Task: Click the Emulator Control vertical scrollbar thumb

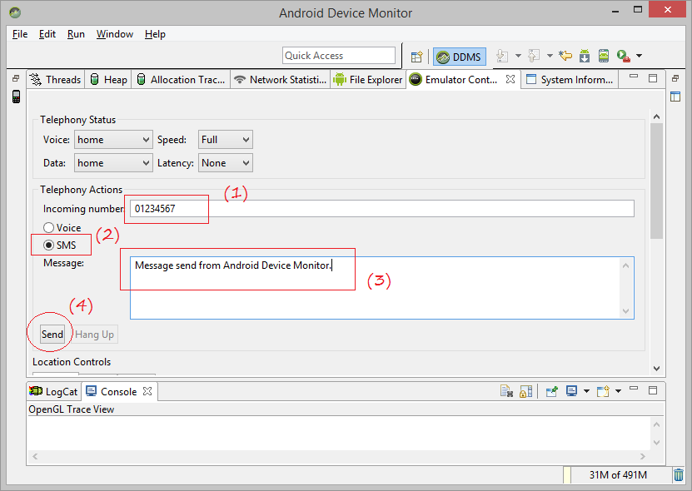Action: (656, 181)
